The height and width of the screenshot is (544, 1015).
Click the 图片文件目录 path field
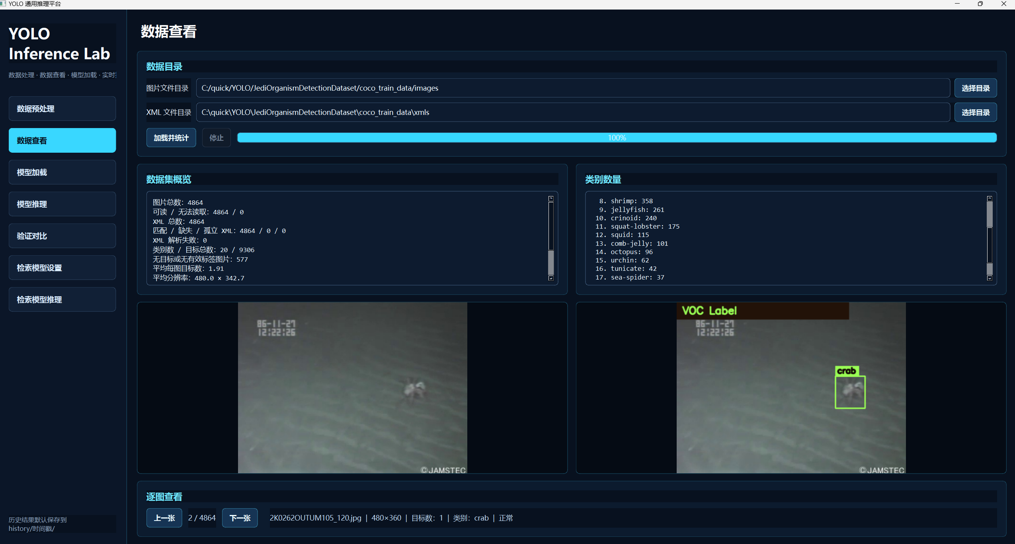click(x=573, y=88)
